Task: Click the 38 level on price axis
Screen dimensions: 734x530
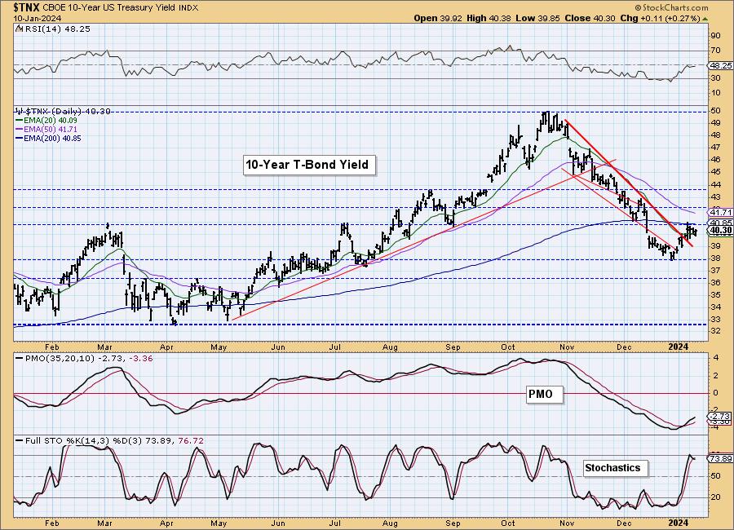Action: [x=715, y=258]
